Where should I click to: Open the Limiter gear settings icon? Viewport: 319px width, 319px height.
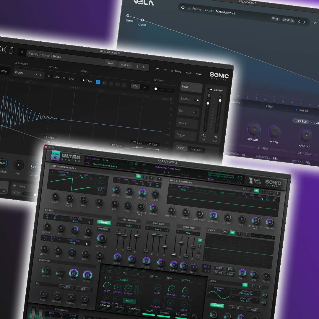209,95
